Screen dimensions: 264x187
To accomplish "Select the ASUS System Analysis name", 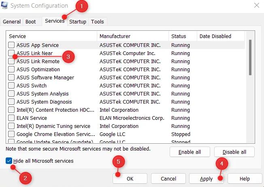I will 43,93.
